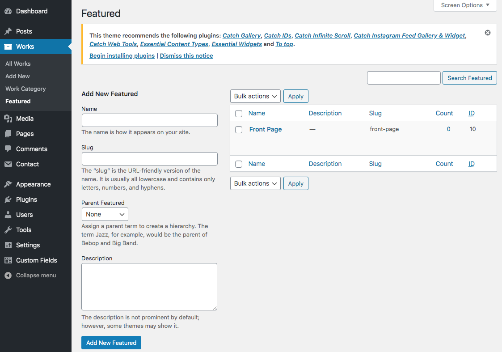This screenshot has height=352, width=502.
Task: Open the Catch Web Tools link
Action: click(x=113, y=44)
